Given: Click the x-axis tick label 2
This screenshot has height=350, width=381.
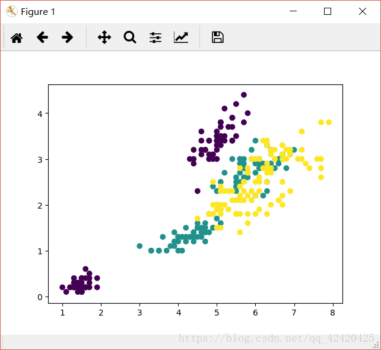Looking at the screenshot, I should coord(101,313).
